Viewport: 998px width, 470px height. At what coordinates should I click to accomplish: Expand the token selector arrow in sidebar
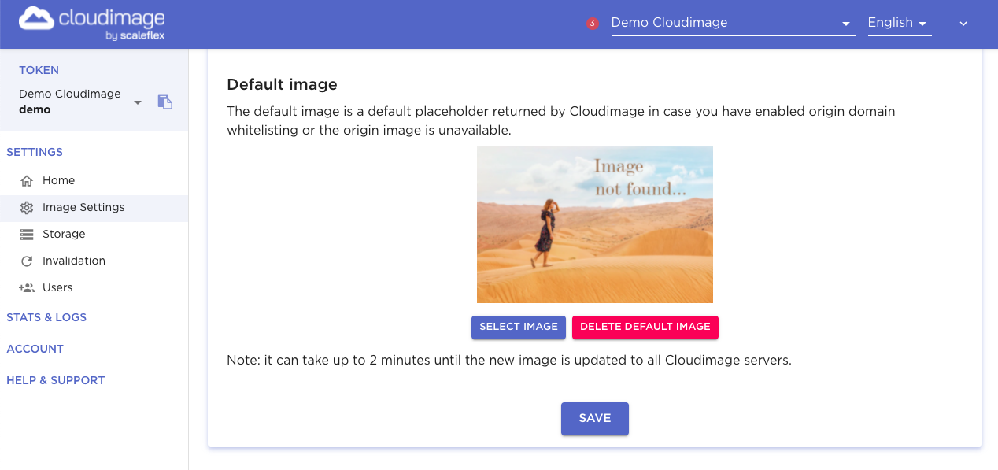[138, 102]
